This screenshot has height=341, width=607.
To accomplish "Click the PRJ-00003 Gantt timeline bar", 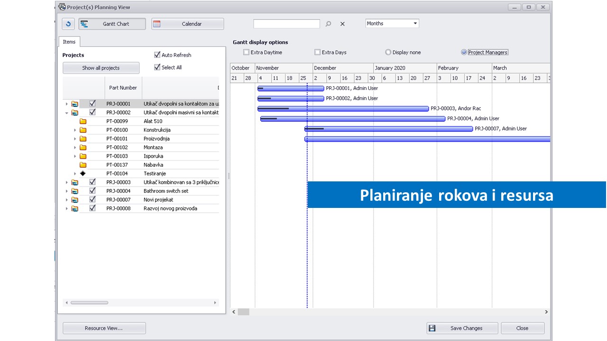I will coord(343,108).
